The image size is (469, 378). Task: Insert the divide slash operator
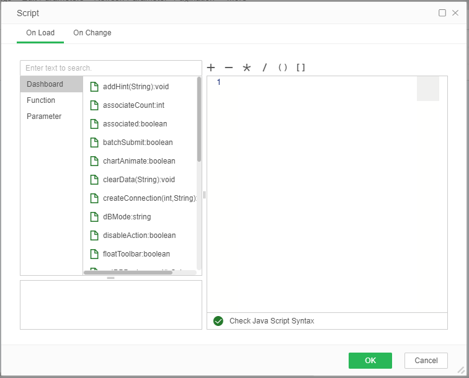pos(264,68)
